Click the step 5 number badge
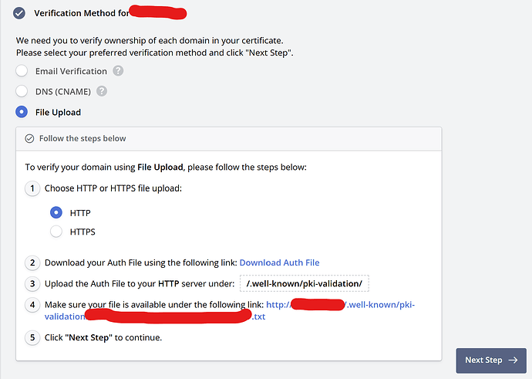 [x=32, y=337]
